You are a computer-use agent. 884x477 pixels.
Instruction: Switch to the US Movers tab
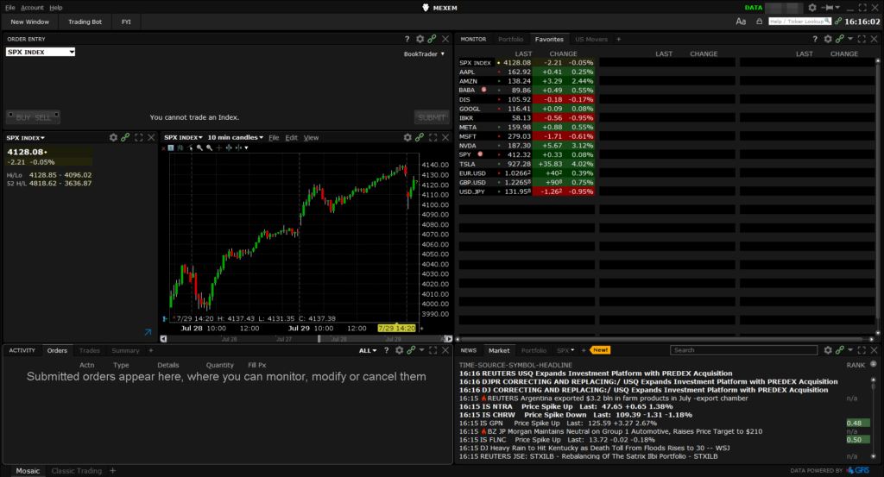pos(590,39)
